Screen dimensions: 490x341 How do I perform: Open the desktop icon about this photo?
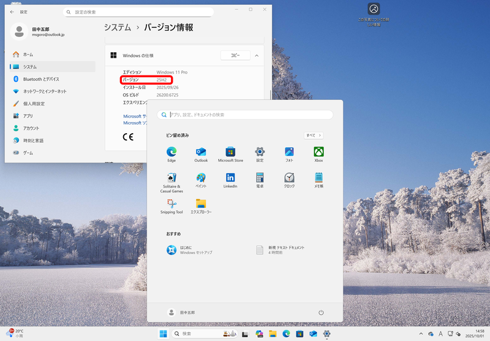pos(374,15)
